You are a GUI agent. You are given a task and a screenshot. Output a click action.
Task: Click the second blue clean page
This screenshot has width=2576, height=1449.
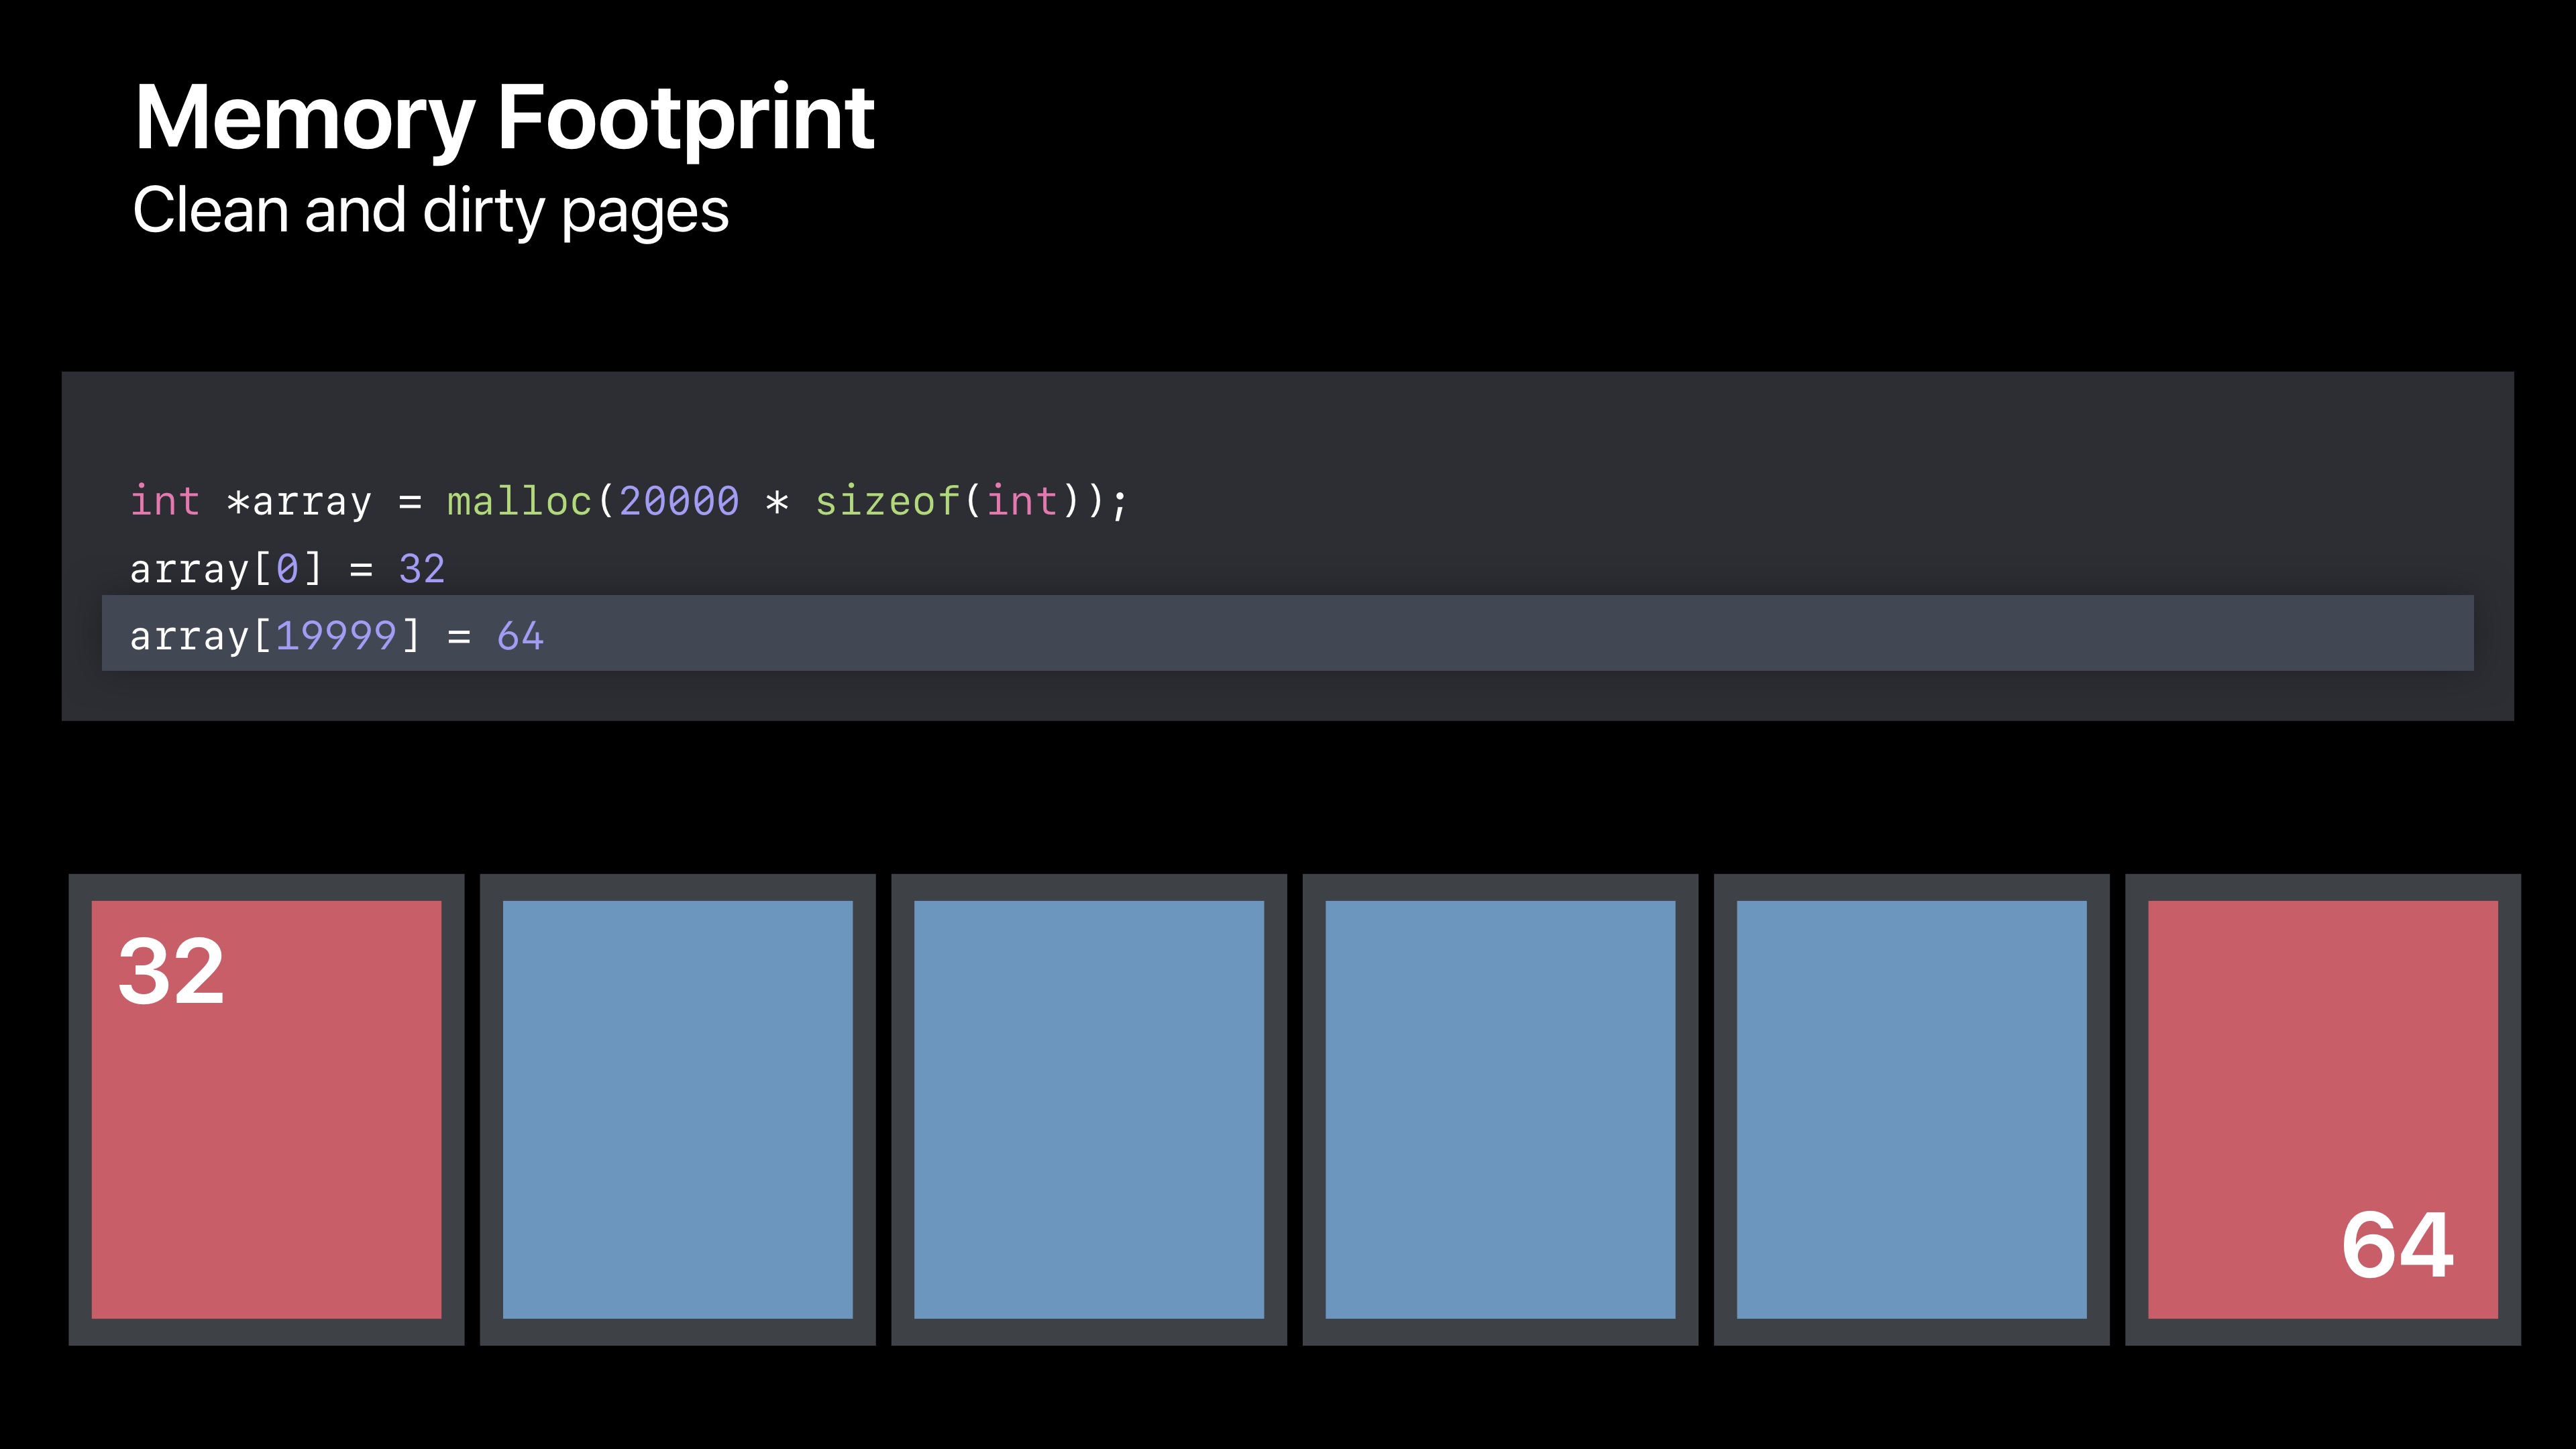pos(1088,1109)
